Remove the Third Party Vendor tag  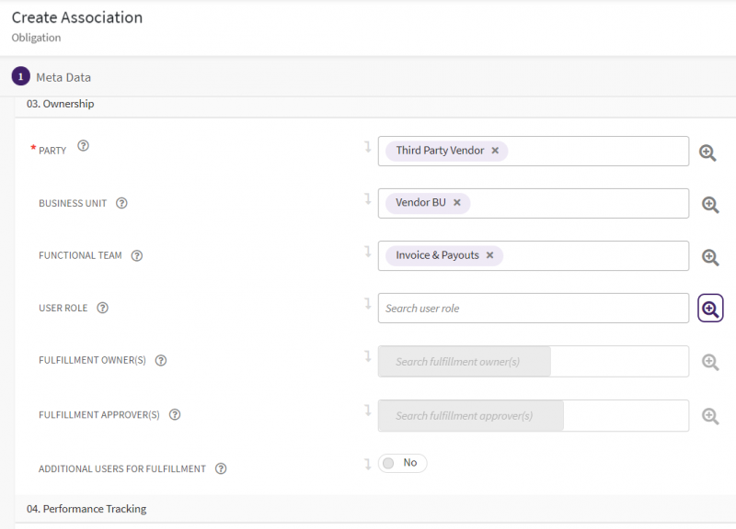pos(495,151)
